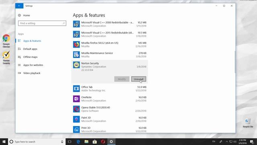Select Print 3D entry text
The image size is (257, 145).
point(86,128)
